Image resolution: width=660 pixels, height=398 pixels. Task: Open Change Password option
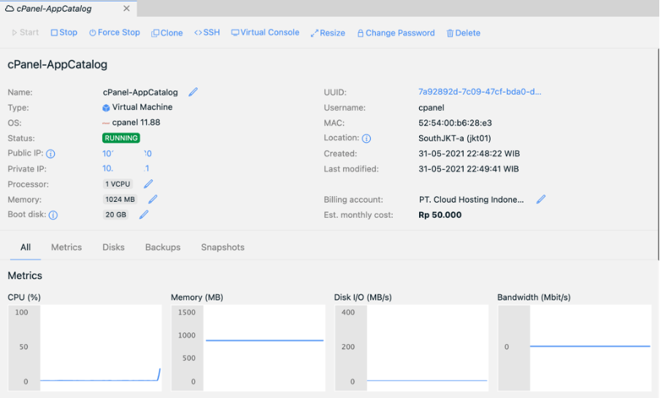396,33
